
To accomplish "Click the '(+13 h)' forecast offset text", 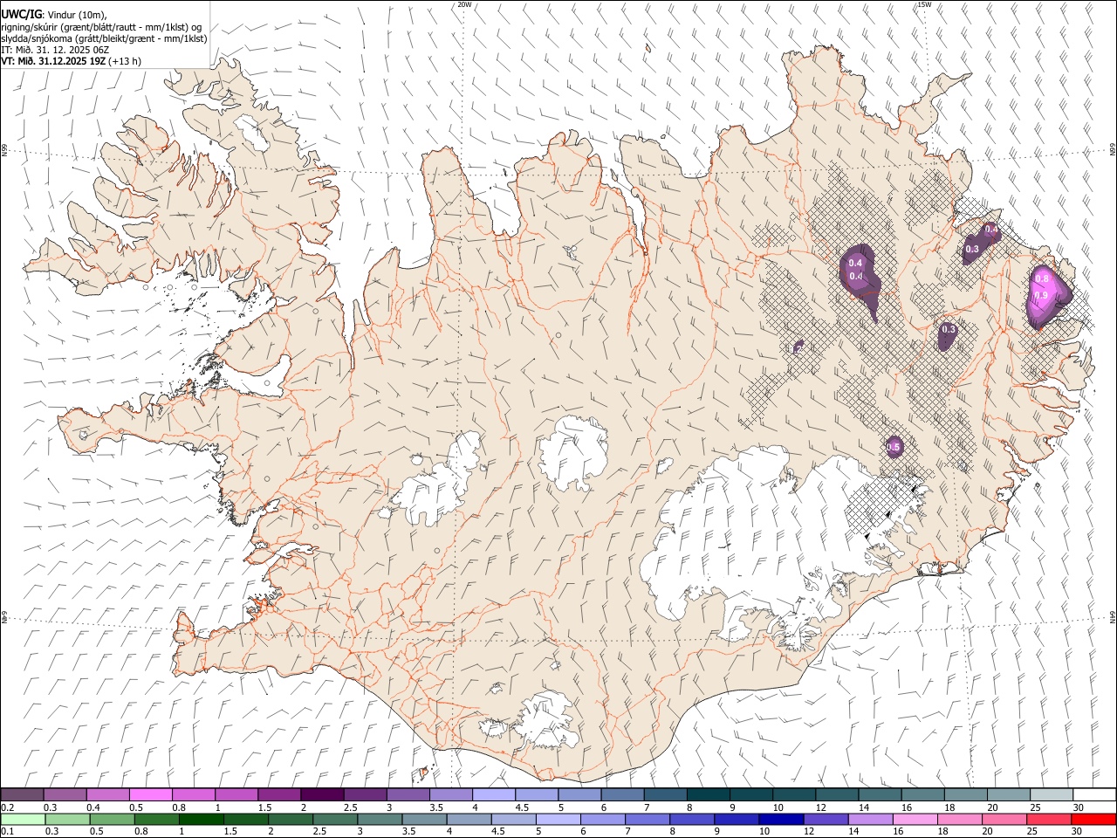I will point(126,61).
